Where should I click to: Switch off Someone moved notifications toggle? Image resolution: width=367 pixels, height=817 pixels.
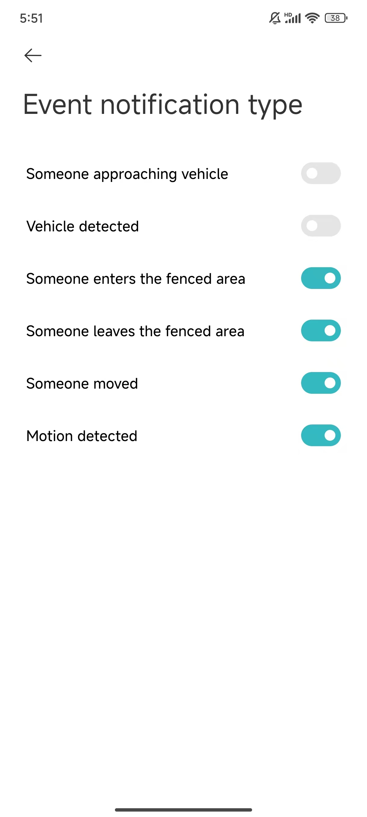(x=320, y=383)
